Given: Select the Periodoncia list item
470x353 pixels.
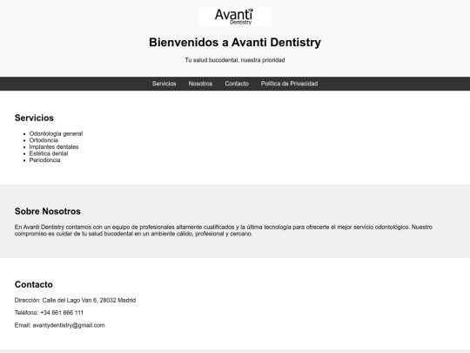Looking at the screenshot, I should (x=44, y=160).
